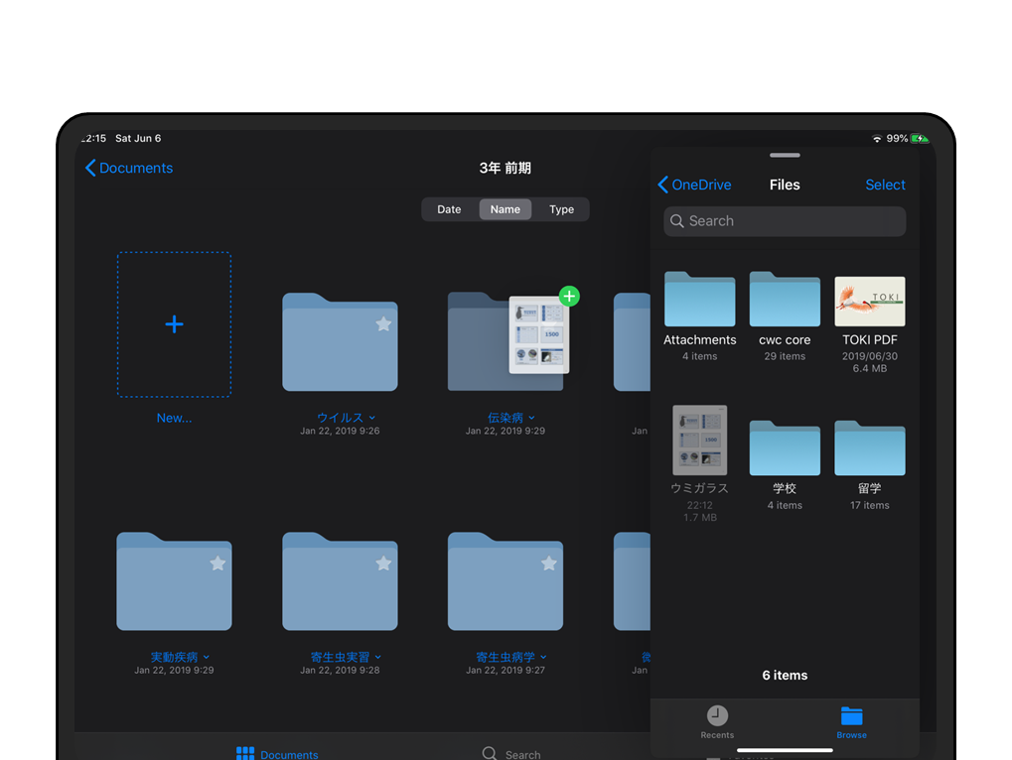Switch to the Browse tab
Viewport: 1012px width, 760px height.
tap(851, 721)
